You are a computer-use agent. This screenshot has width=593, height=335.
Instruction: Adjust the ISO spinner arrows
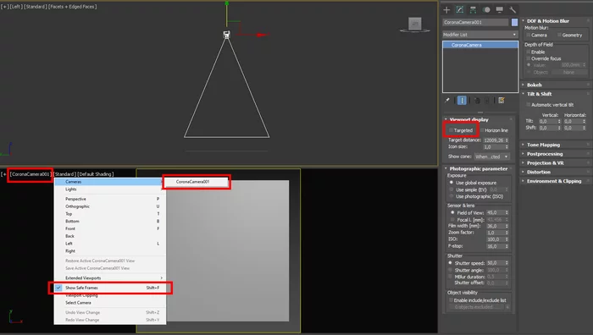coord(507,239)
